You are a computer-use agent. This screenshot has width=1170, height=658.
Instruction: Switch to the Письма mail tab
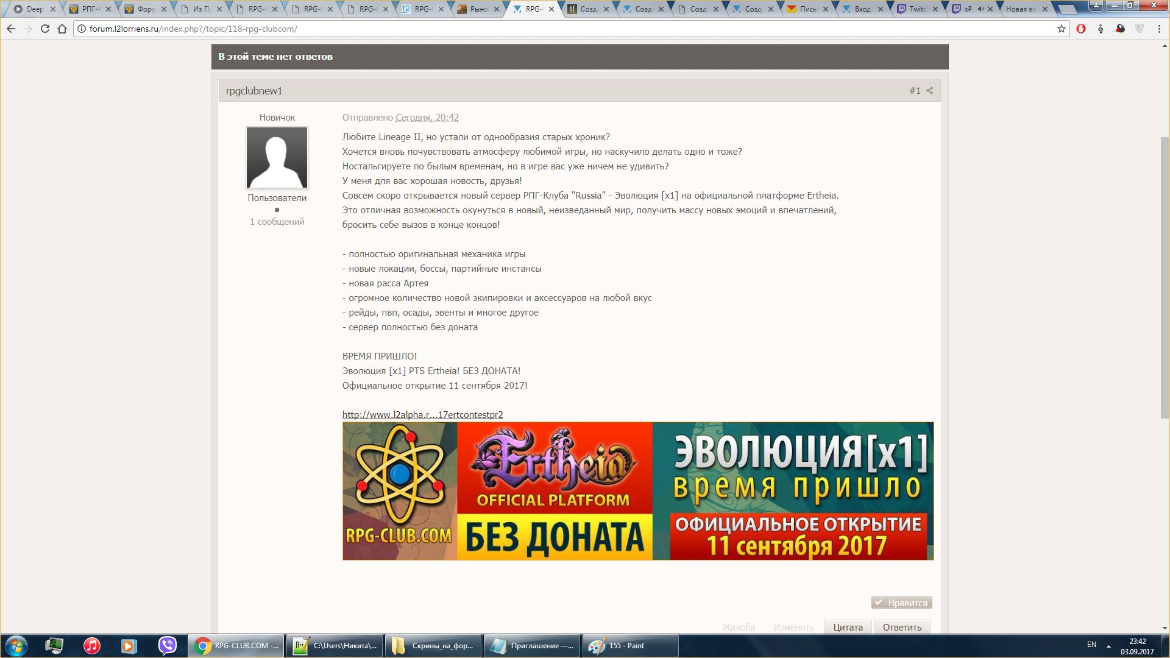(x=809, y=9)
